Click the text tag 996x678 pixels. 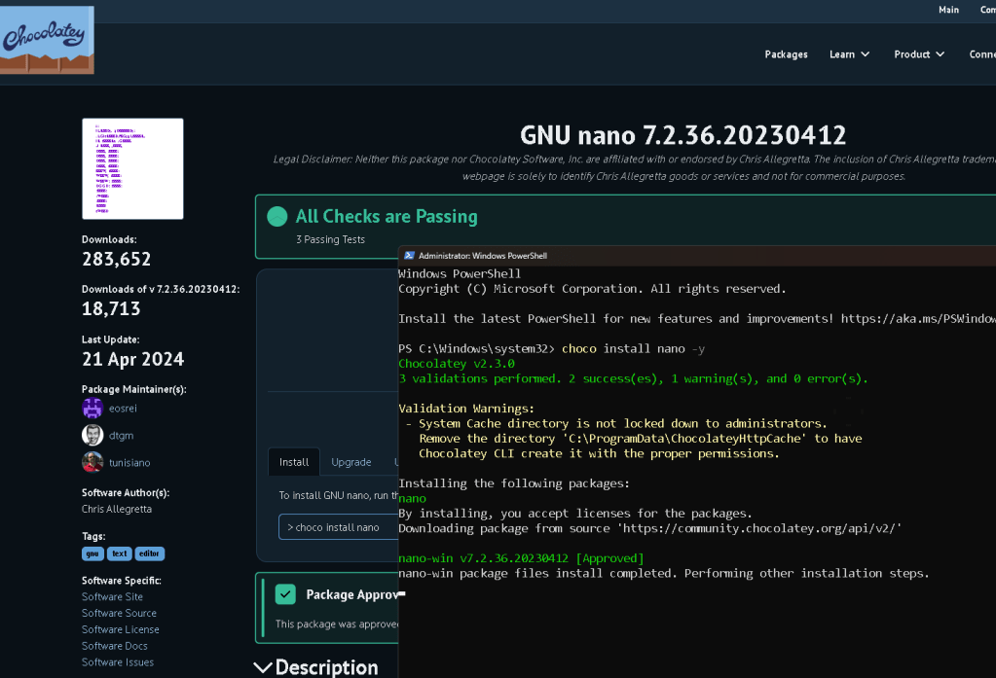point(120,553)
